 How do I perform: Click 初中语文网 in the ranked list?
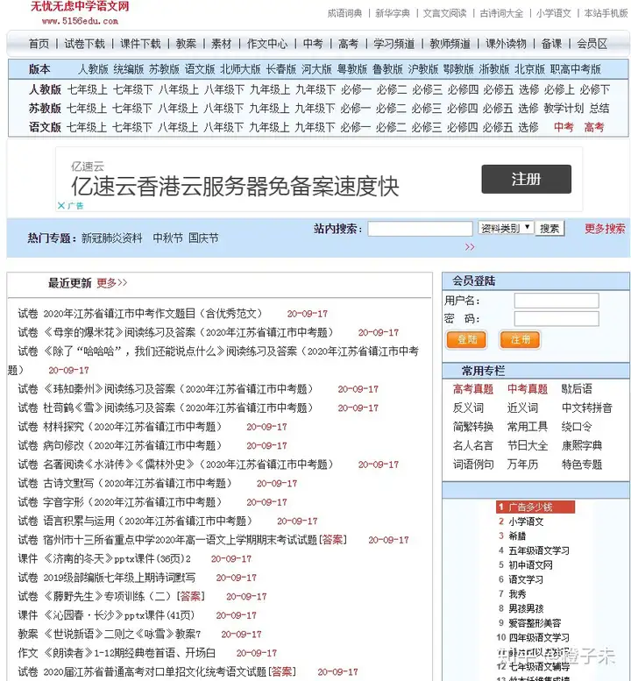tap(531, 565)
